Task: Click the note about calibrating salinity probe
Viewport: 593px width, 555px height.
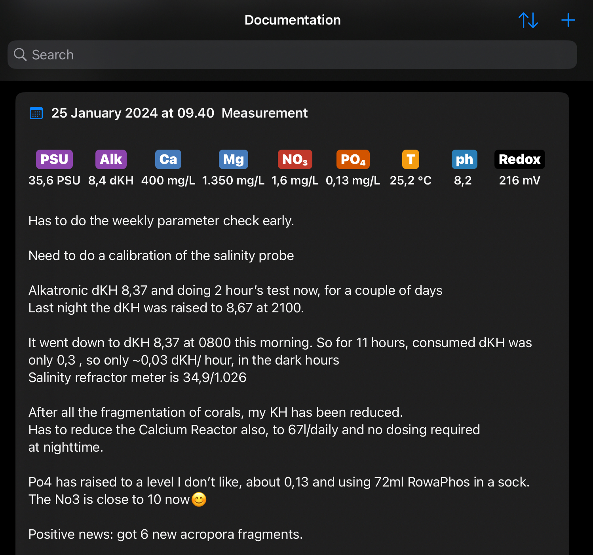Action: (161, 256)
